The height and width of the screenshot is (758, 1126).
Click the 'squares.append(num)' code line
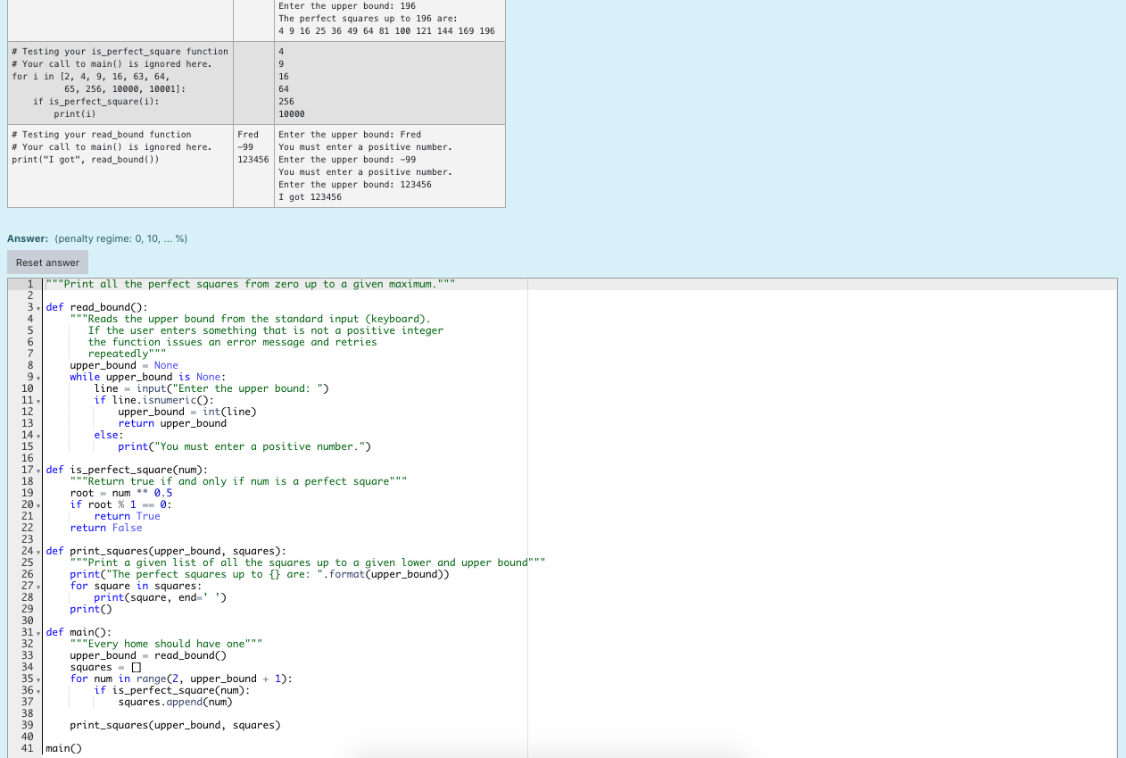[176, 702]
